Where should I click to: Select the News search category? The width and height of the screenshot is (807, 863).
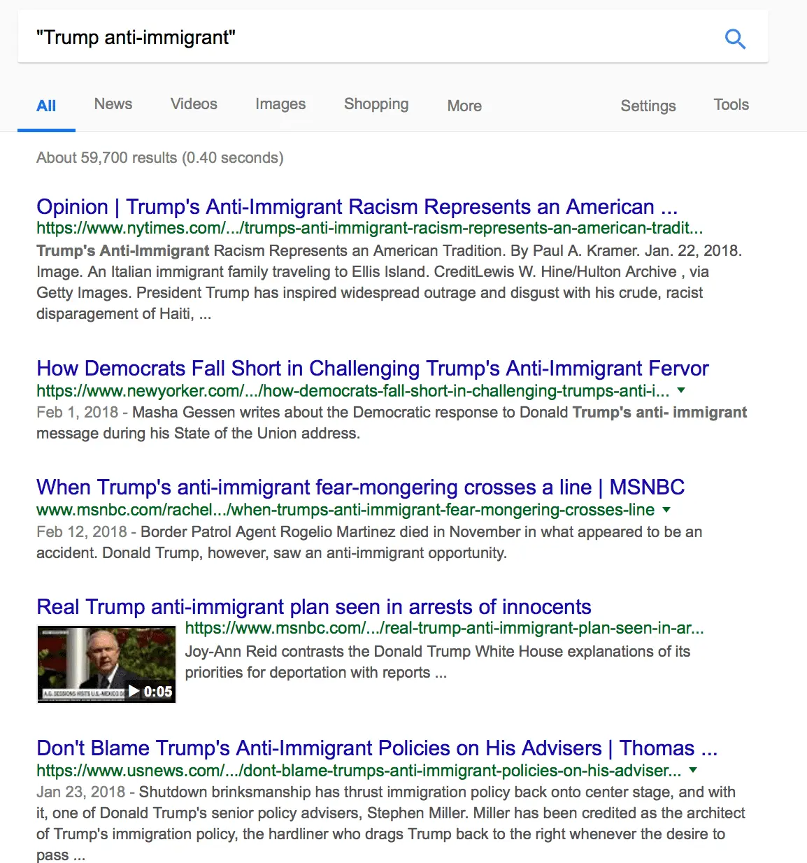(113, 104)
